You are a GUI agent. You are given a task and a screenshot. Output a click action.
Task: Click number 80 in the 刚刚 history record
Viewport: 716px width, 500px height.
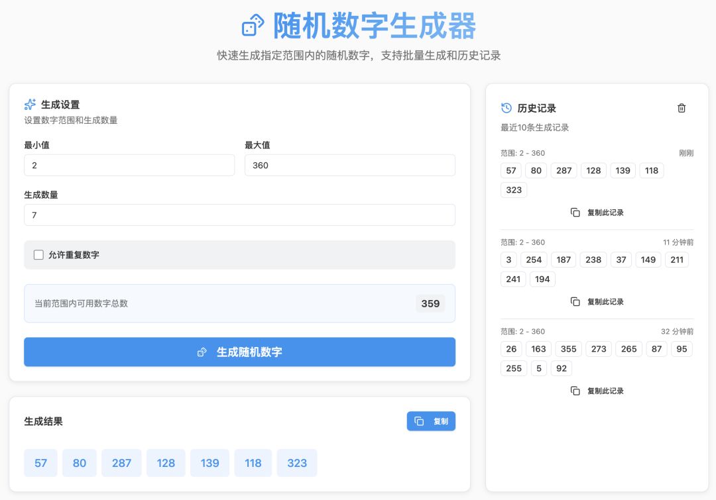click(x=536, y=171)
